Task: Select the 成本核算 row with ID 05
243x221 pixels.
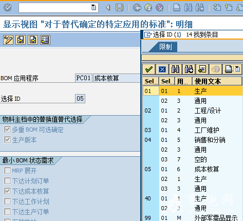Action: point(193,169)
